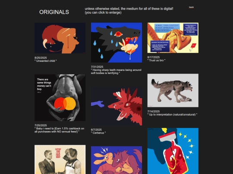The width and height of the screenshot is (233, 174).
Task: Click the "Unwanted child" caption text
Action: pos(46,61)
